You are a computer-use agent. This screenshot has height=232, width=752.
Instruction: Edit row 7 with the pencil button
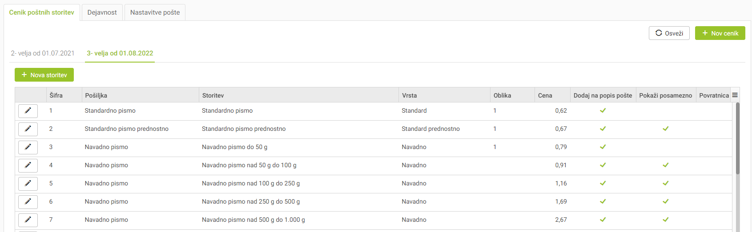(x=28, y=220)
